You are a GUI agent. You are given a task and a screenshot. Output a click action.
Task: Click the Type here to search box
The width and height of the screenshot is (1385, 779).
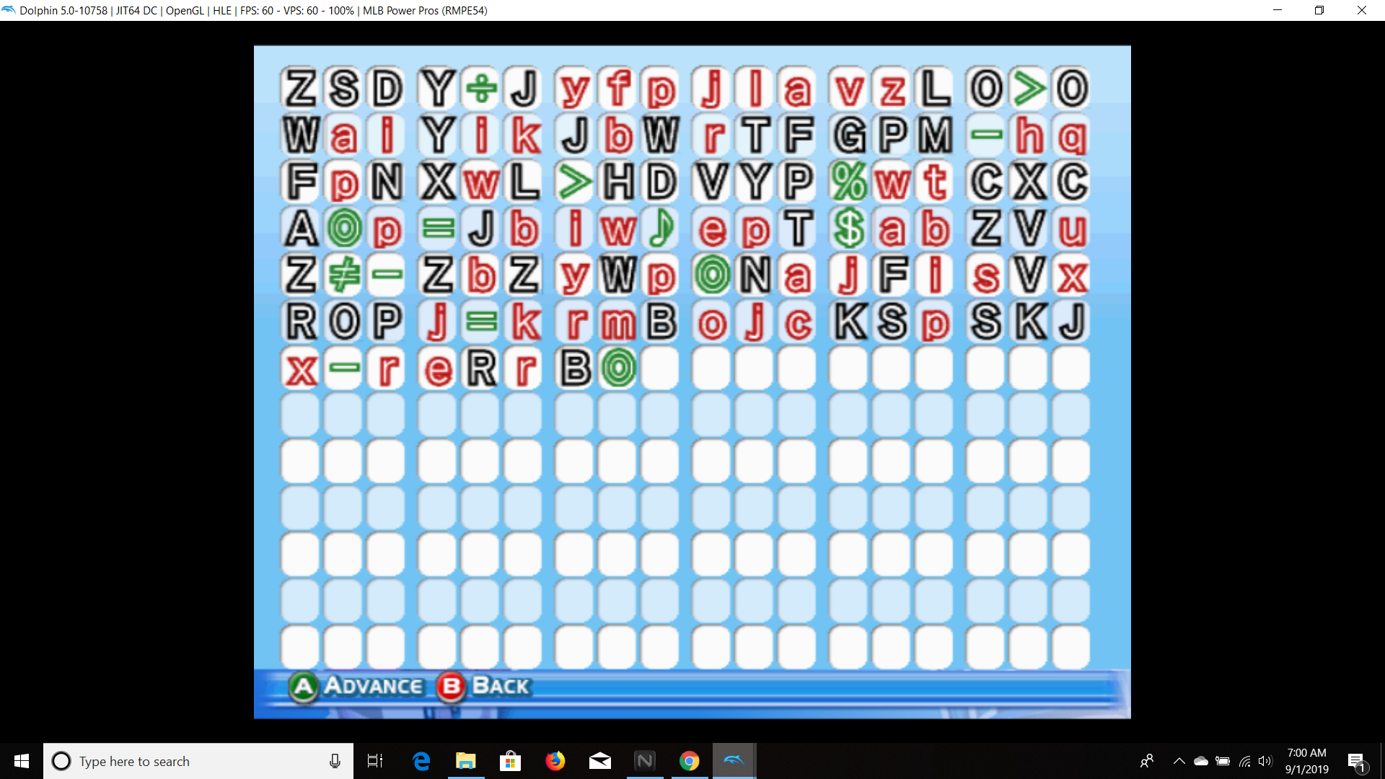(x=198, y=761)
